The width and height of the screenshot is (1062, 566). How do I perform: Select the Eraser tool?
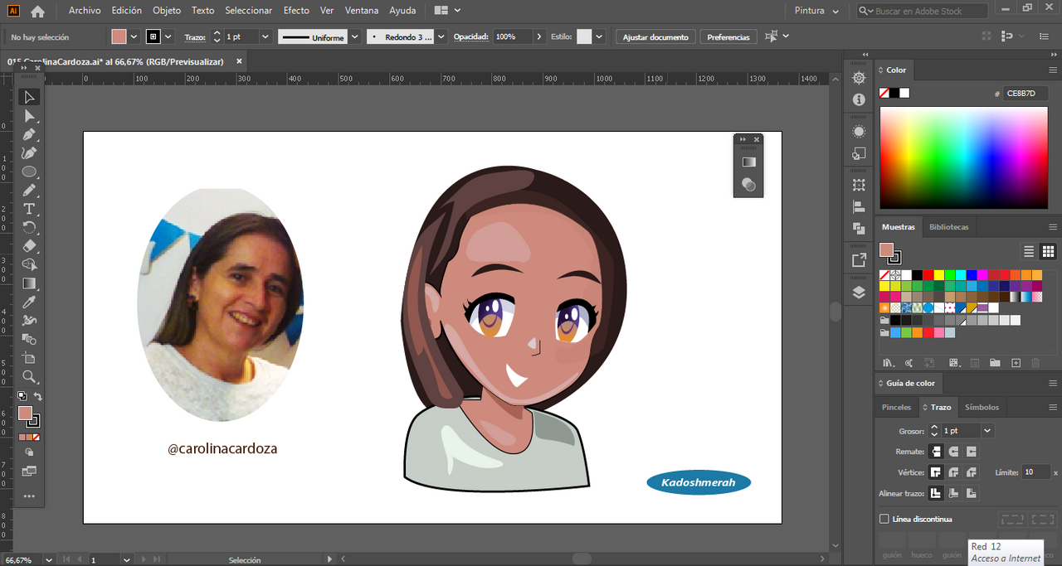[x=29, y=246]
